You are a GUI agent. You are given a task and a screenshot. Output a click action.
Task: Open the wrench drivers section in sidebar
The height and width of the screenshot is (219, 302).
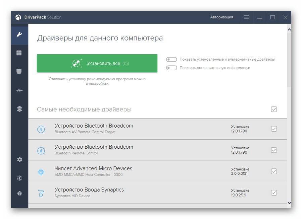pos(19,34)
